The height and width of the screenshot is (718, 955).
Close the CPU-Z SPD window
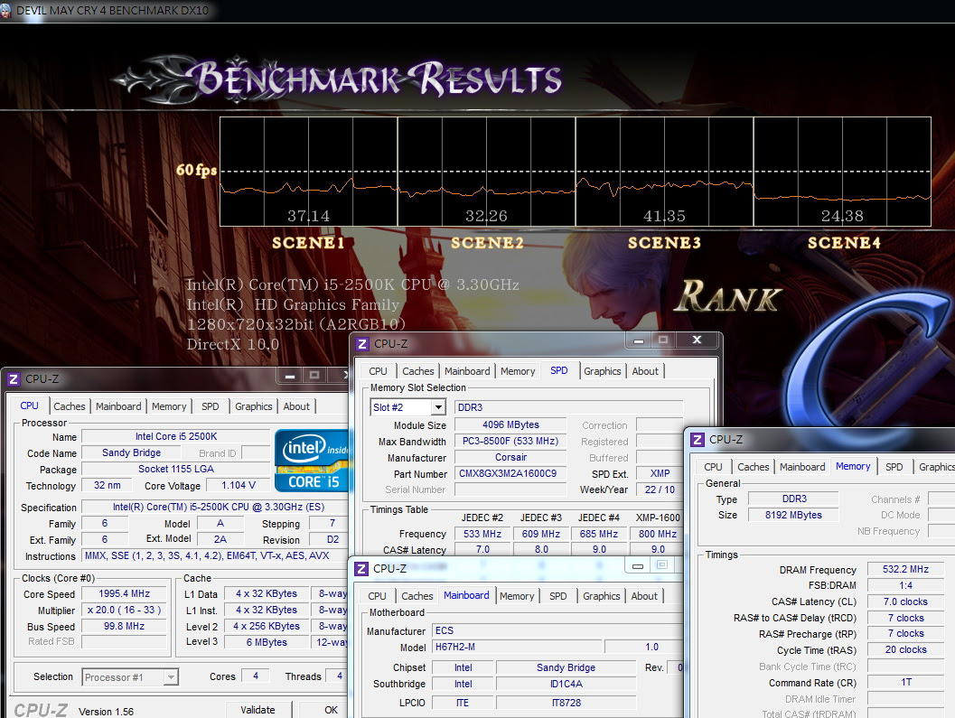coord(697,340)
